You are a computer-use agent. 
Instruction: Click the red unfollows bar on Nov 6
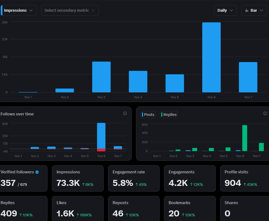coord(101,150)
